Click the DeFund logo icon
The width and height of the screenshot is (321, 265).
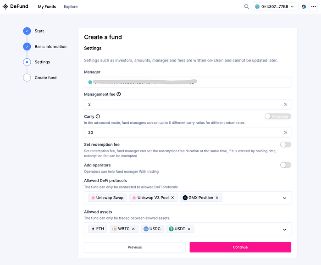coord(6,7)
